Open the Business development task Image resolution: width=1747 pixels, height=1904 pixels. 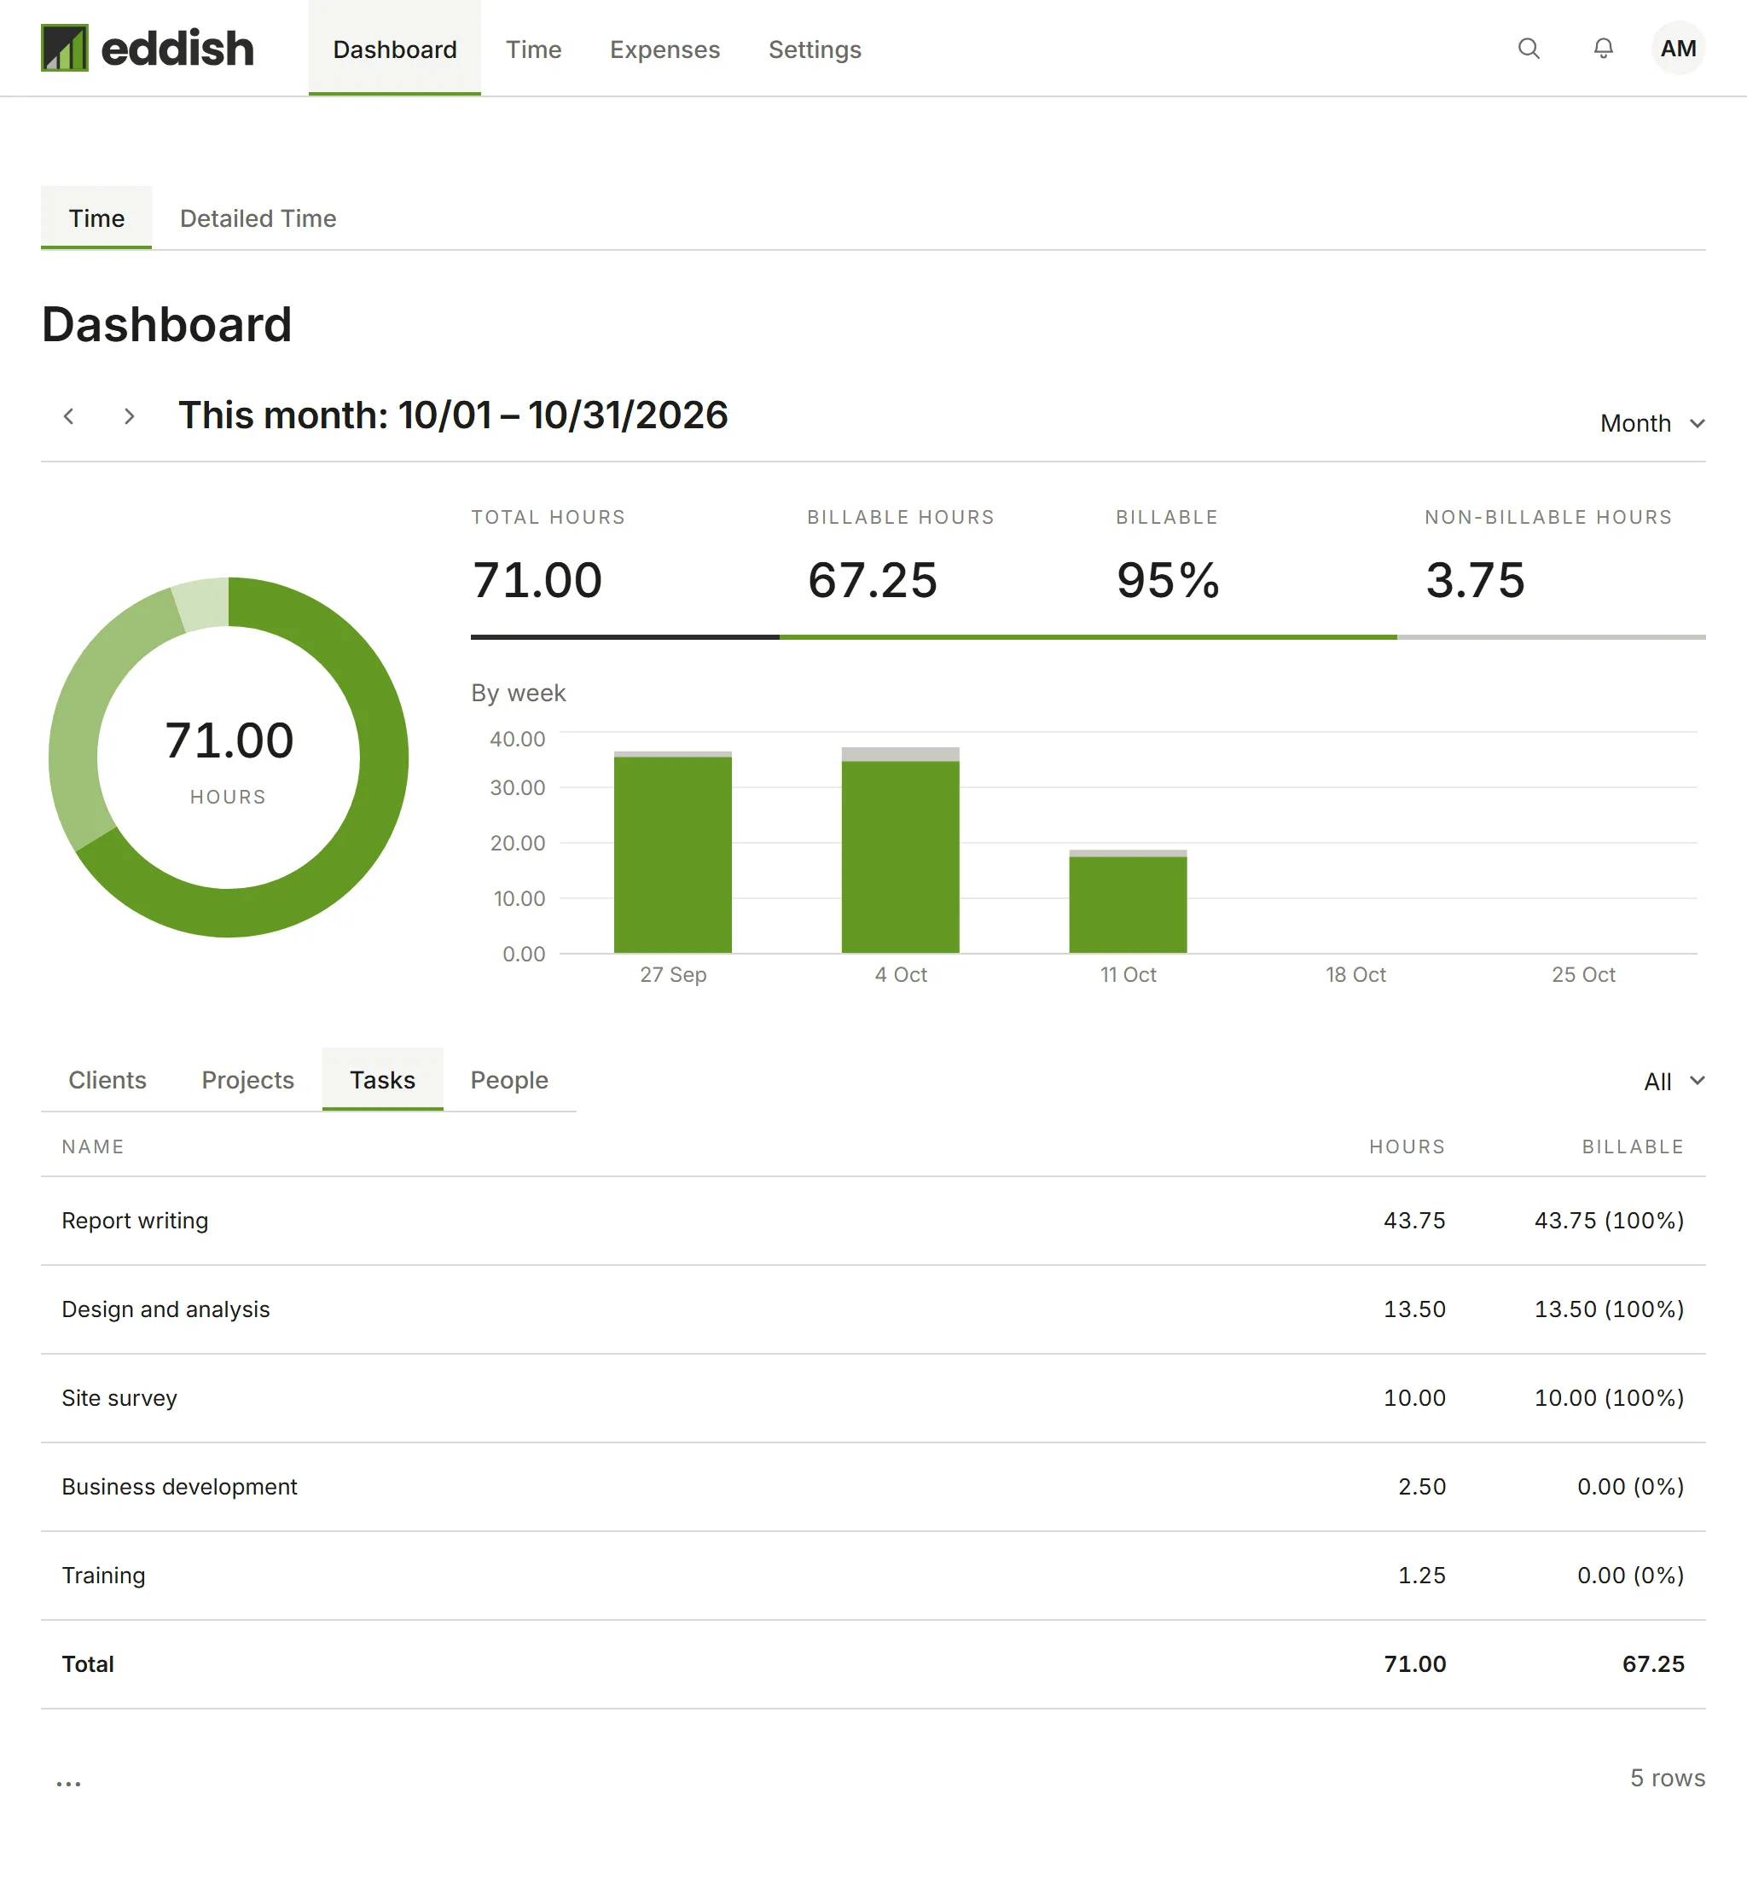click(180, 1487)
